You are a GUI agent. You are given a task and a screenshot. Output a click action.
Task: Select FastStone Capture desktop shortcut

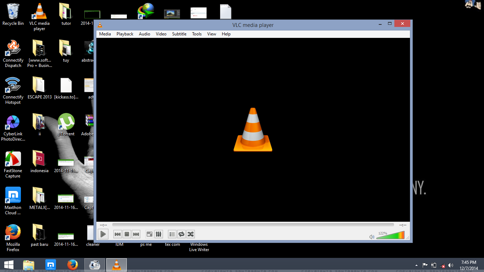[x=13, y=164]
